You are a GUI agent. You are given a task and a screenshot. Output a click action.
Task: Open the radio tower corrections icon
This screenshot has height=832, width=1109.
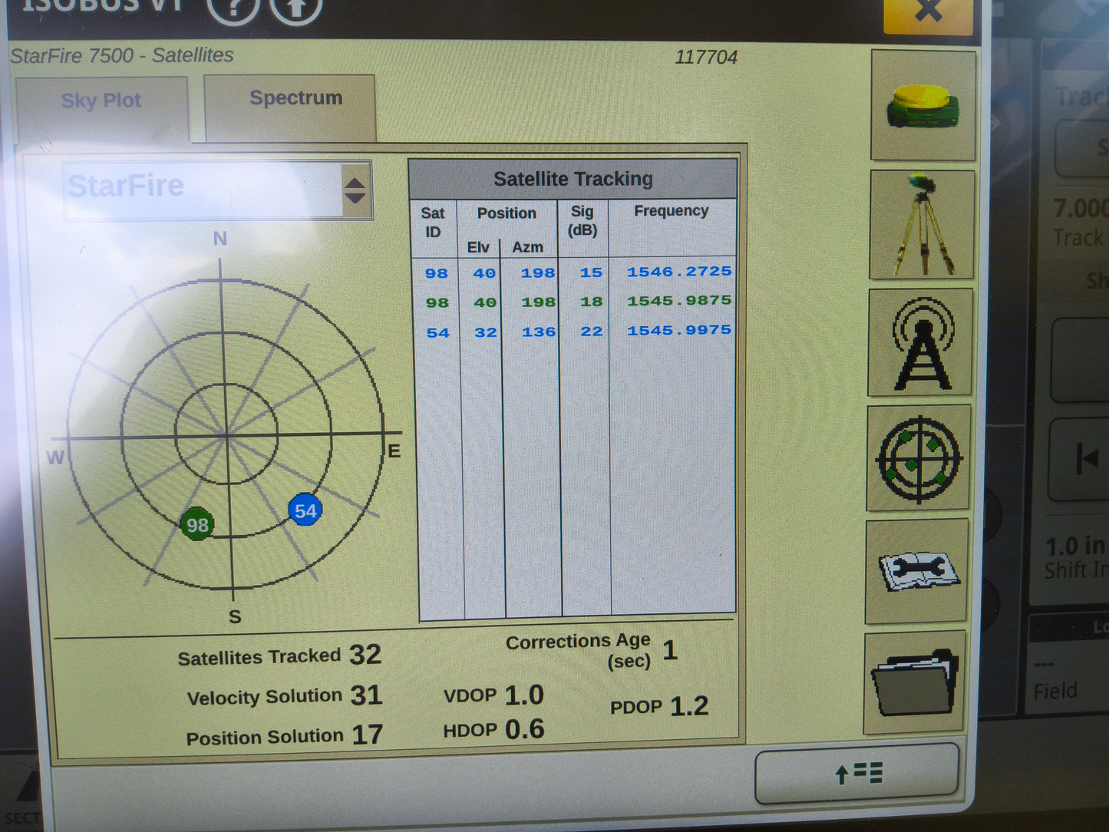921,342
